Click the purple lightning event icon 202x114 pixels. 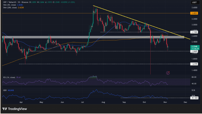coord(168,73)
